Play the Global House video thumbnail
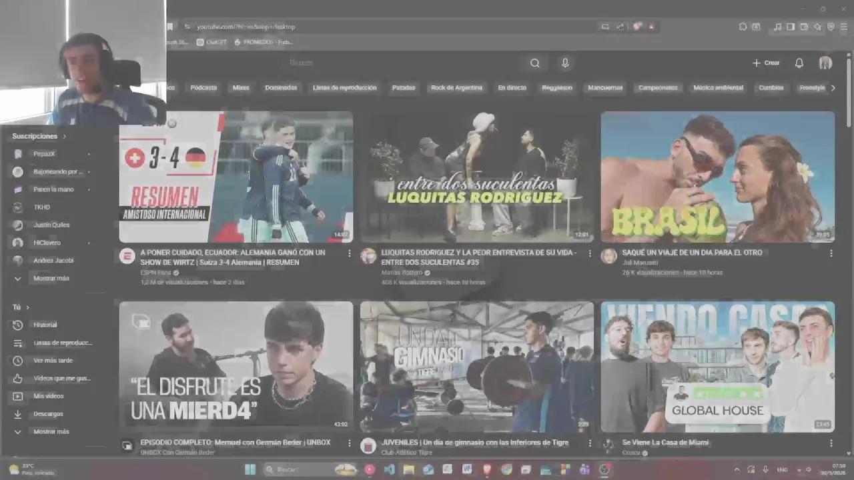Image resolution: width=854 pixels, height=480 pixels. pyautogui.click(x=717, y=367)
